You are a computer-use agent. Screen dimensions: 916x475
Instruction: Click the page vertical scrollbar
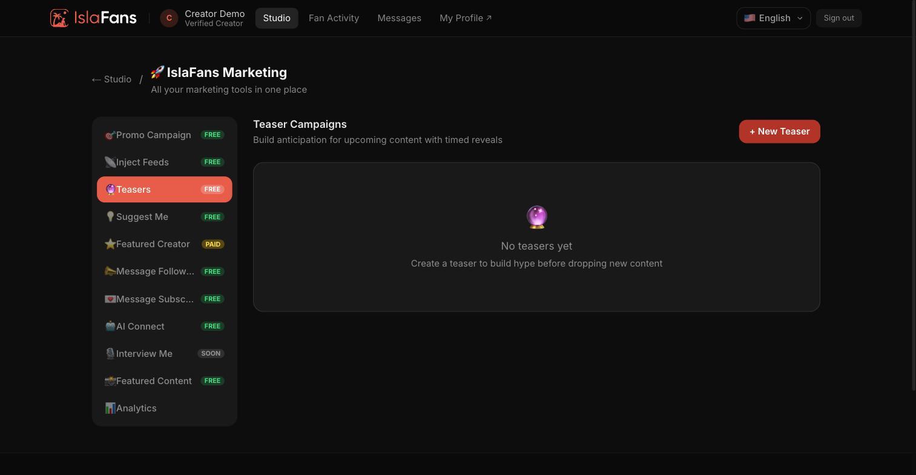click(914, 195)
